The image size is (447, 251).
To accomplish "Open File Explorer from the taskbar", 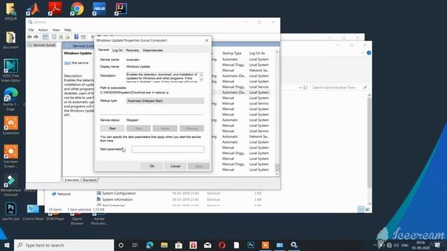I will tap(164, 245).
